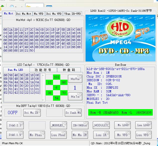Switch to the Ma Mot tab

(x=9, y=13)
